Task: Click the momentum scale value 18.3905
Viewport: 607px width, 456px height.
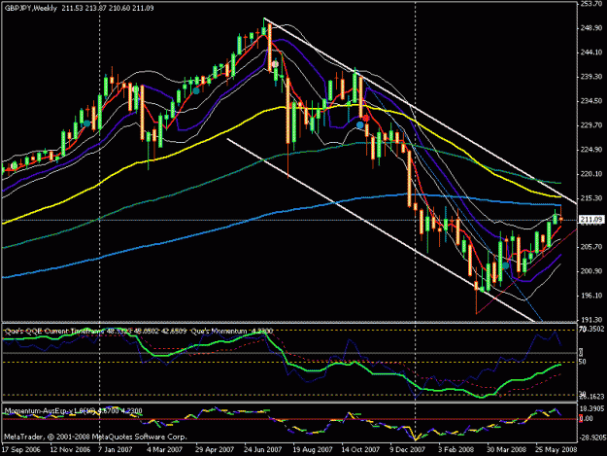Action: click(592, 408)
